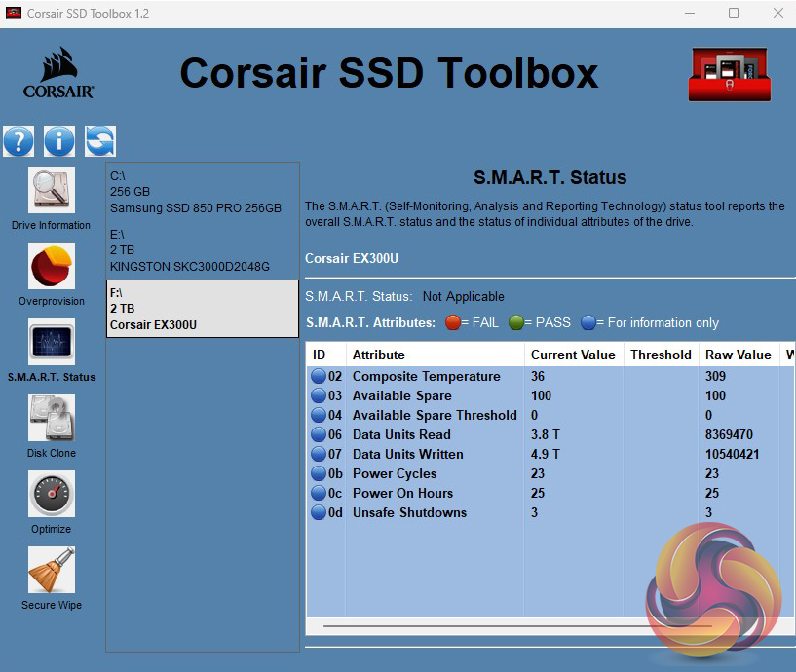The height and width of the screenshot is (672, 796).
Task: Click the Raw Value column header
Action: coord(739,355)
